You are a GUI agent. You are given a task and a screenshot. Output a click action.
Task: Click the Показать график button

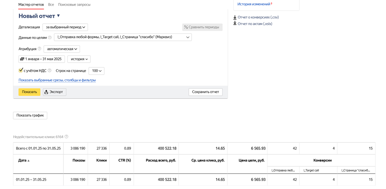click(x=30, y=116)
